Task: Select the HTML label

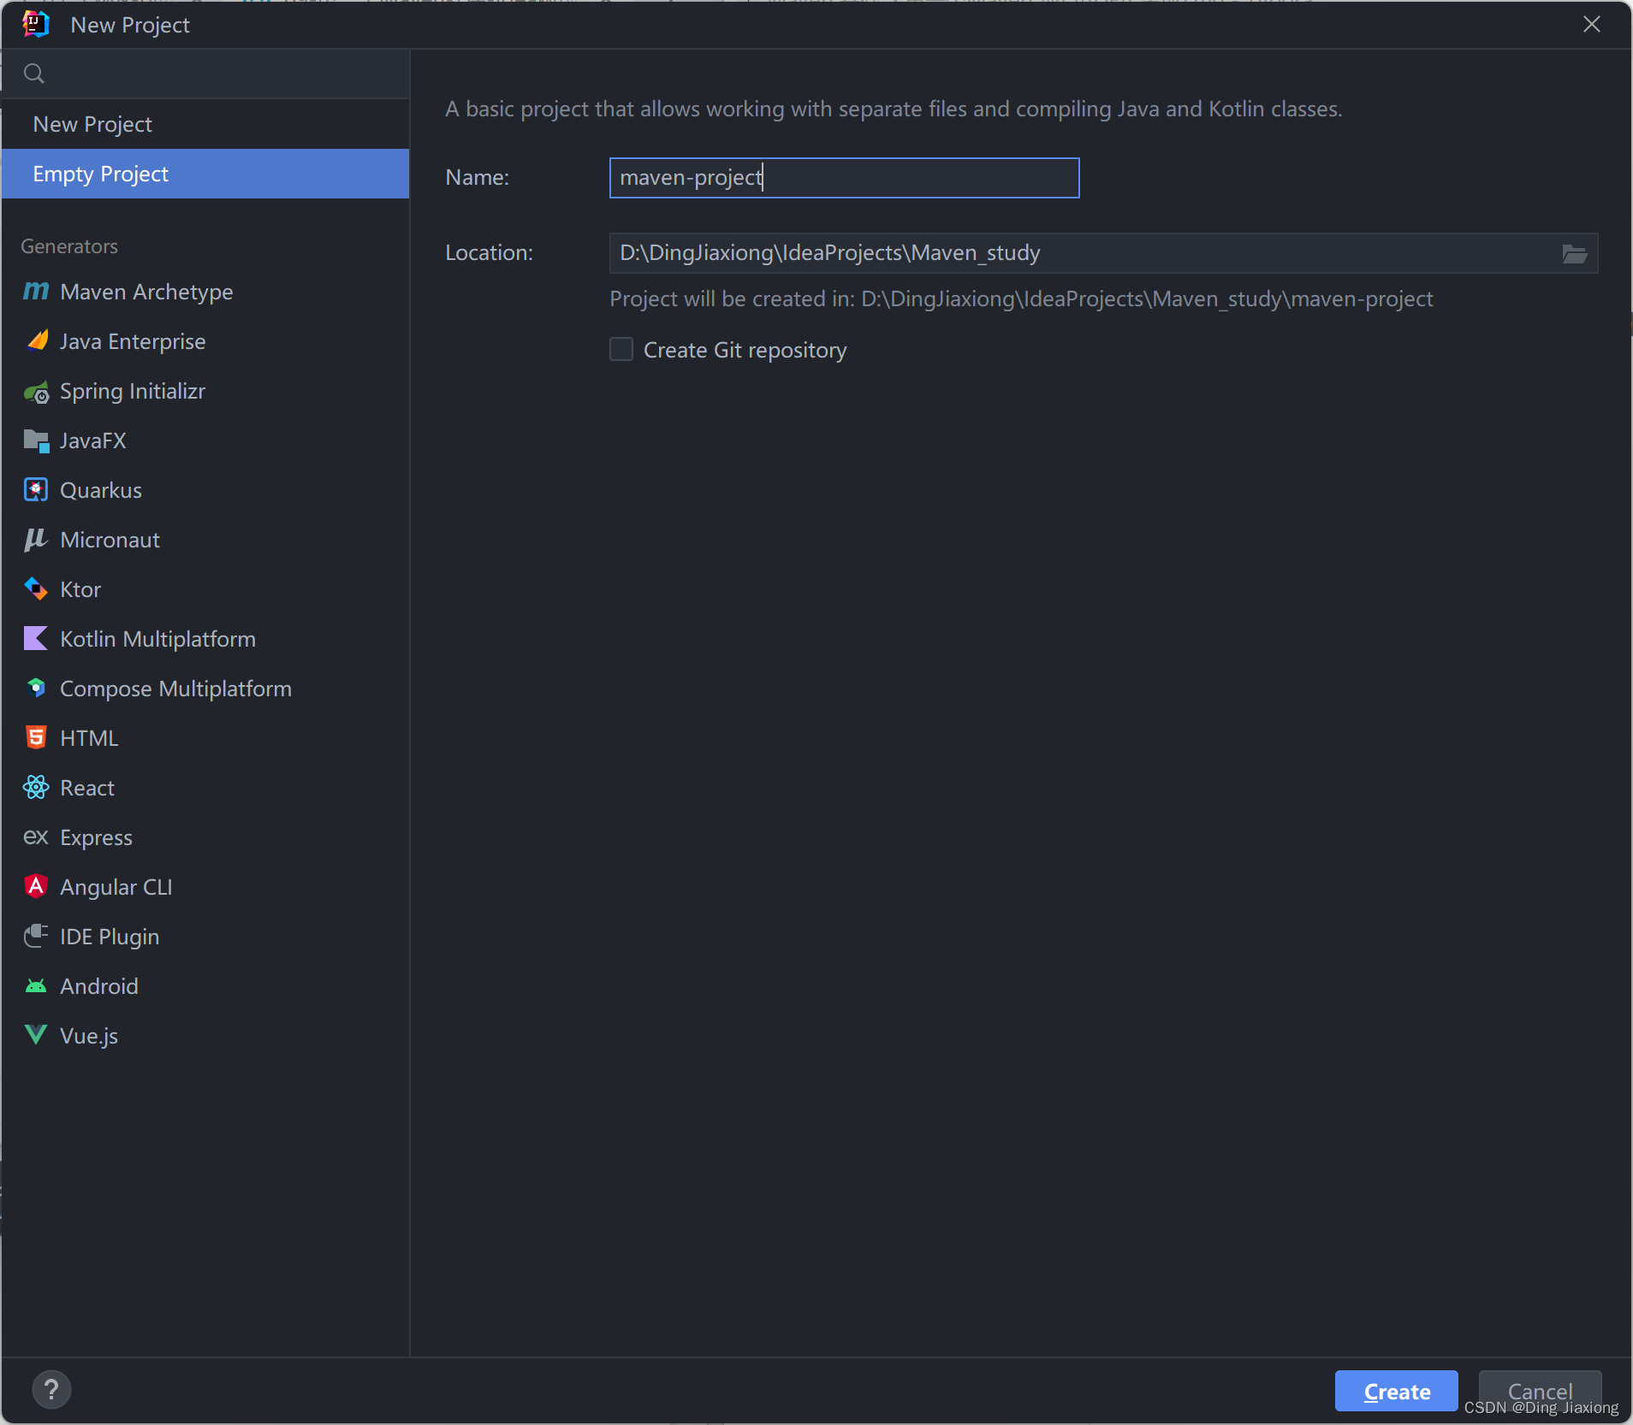Action: 89,738
